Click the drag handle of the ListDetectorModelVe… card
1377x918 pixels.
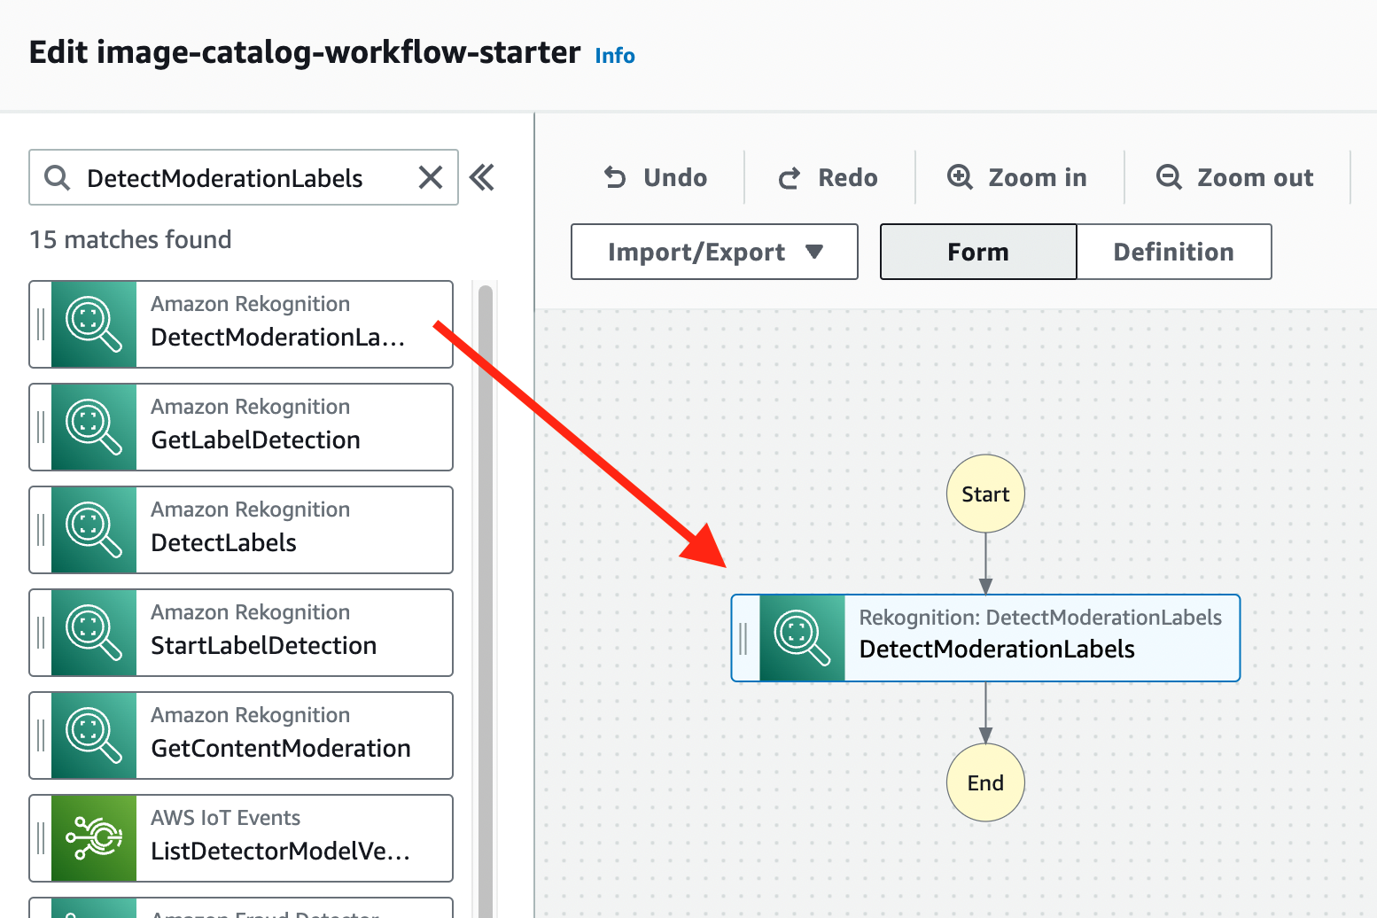pyautogui.click(x=41, y=838)
